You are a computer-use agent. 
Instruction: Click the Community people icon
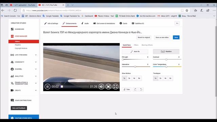[12, 62]
